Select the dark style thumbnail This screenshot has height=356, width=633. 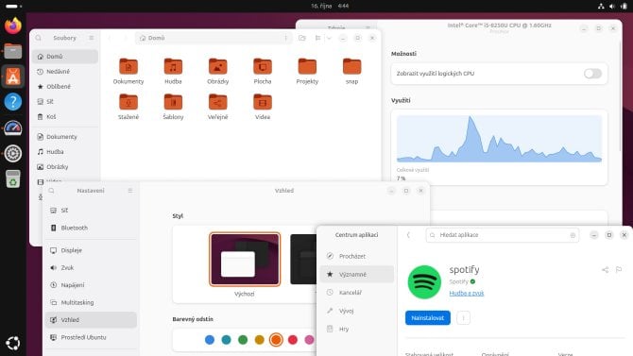(x=303, y=259)
